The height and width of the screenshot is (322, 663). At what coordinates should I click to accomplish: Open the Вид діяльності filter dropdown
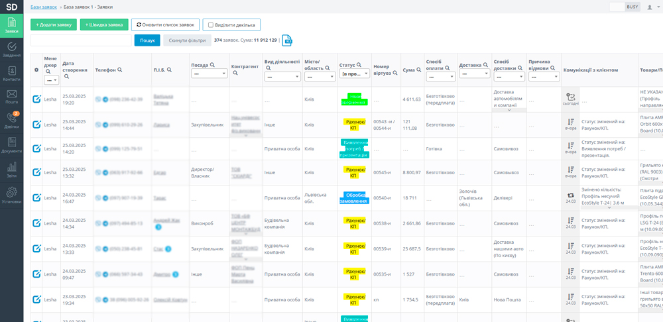[282, 76]
